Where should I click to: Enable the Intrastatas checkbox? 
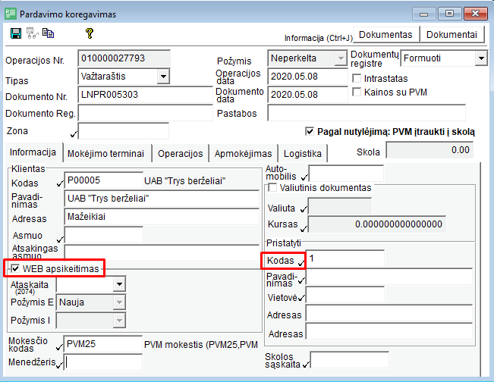358,78
